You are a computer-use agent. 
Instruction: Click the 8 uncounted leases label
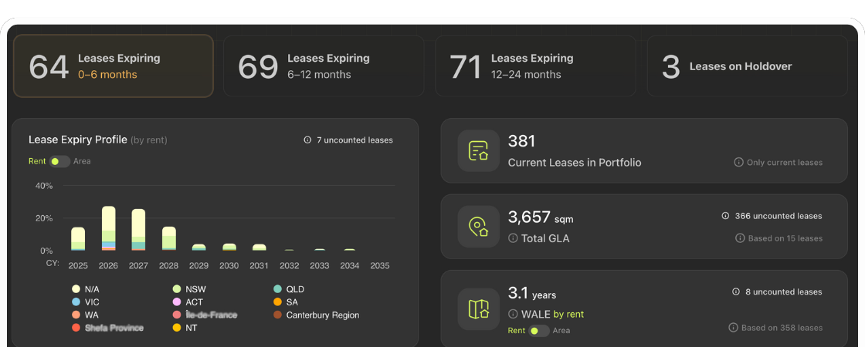[783, 292]
